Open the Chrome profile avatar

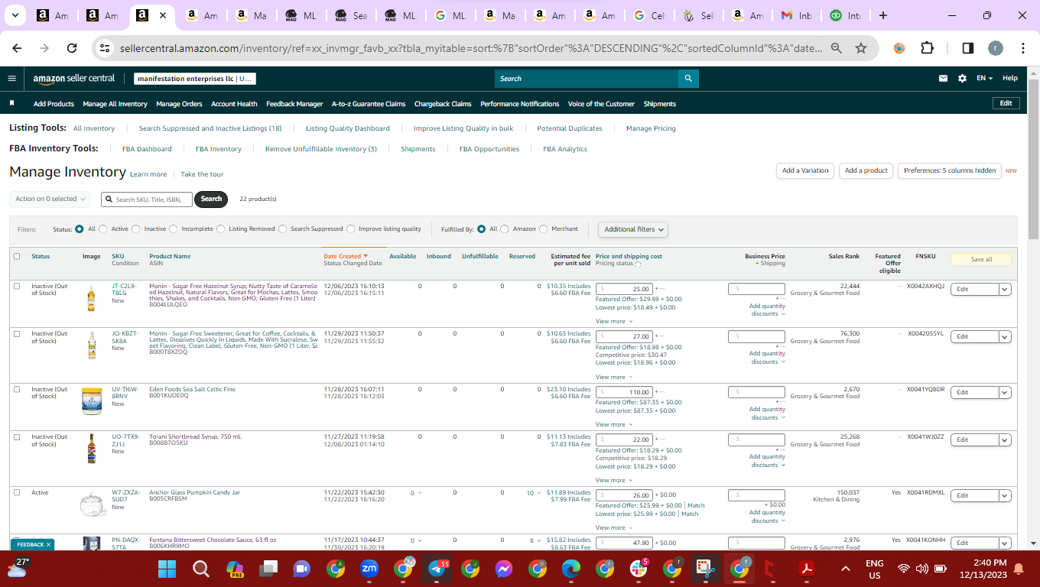pyautogui.click(x=995, y=48)
